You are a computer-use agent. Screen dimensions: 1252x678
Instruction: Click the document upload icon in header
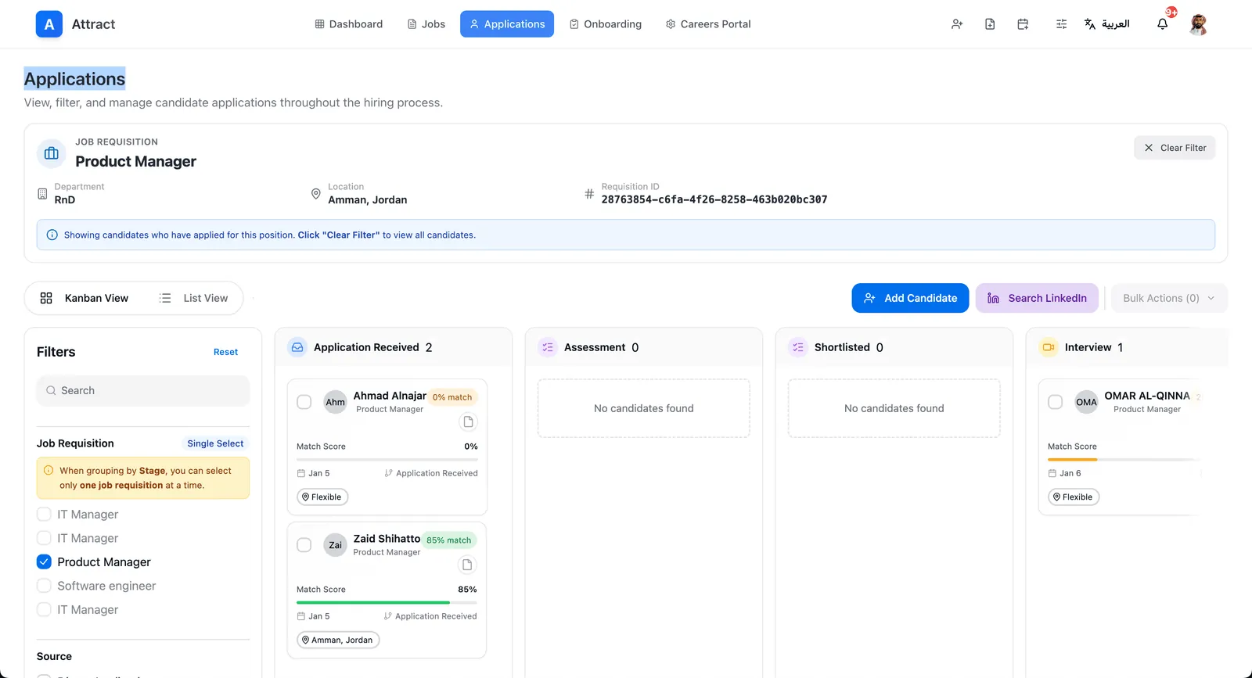(x=990, y=24)
